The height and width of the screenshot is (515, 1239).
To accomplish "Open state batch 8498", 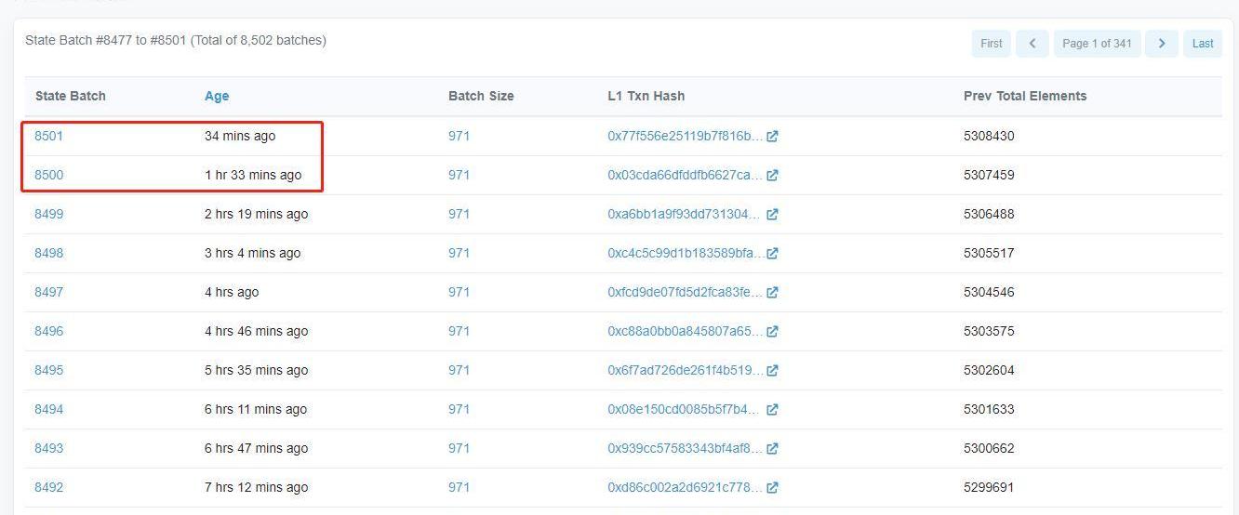I will click(x=48, y=254).
